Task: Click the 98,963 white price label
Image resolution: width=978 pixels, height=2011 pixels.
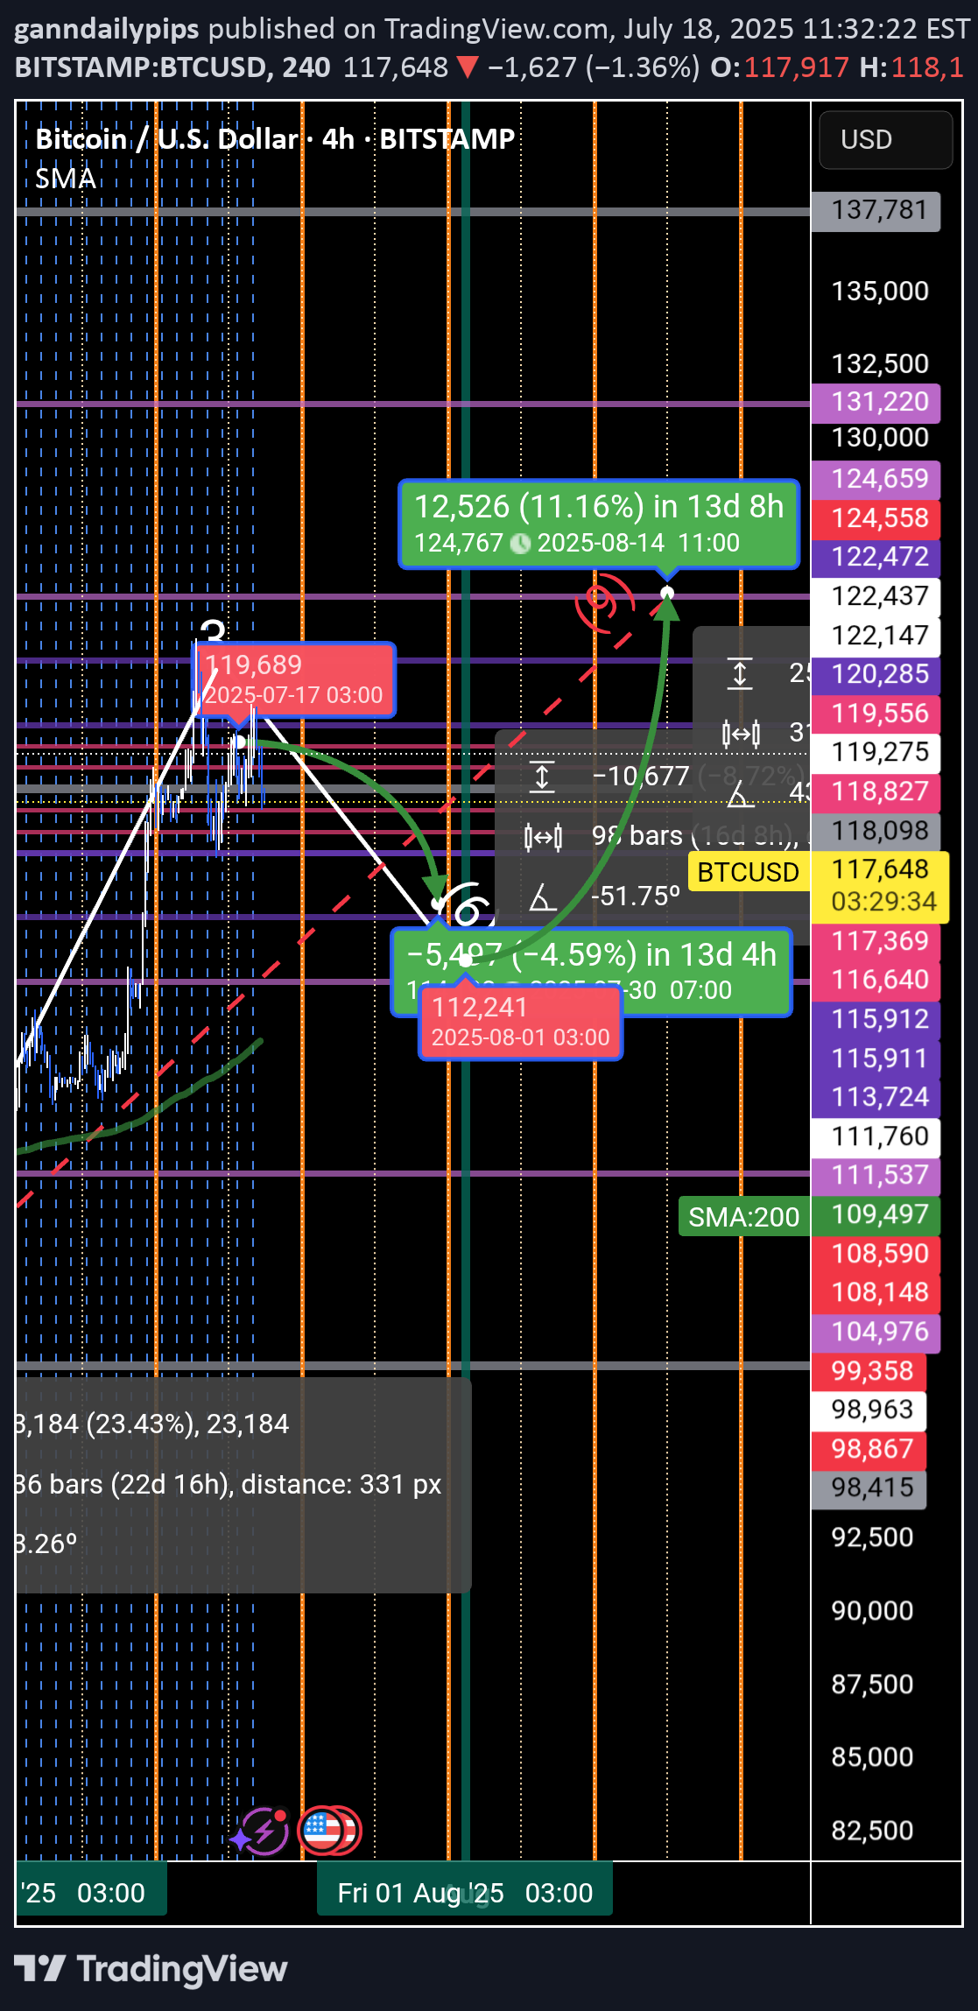Action: point(869,1410)
